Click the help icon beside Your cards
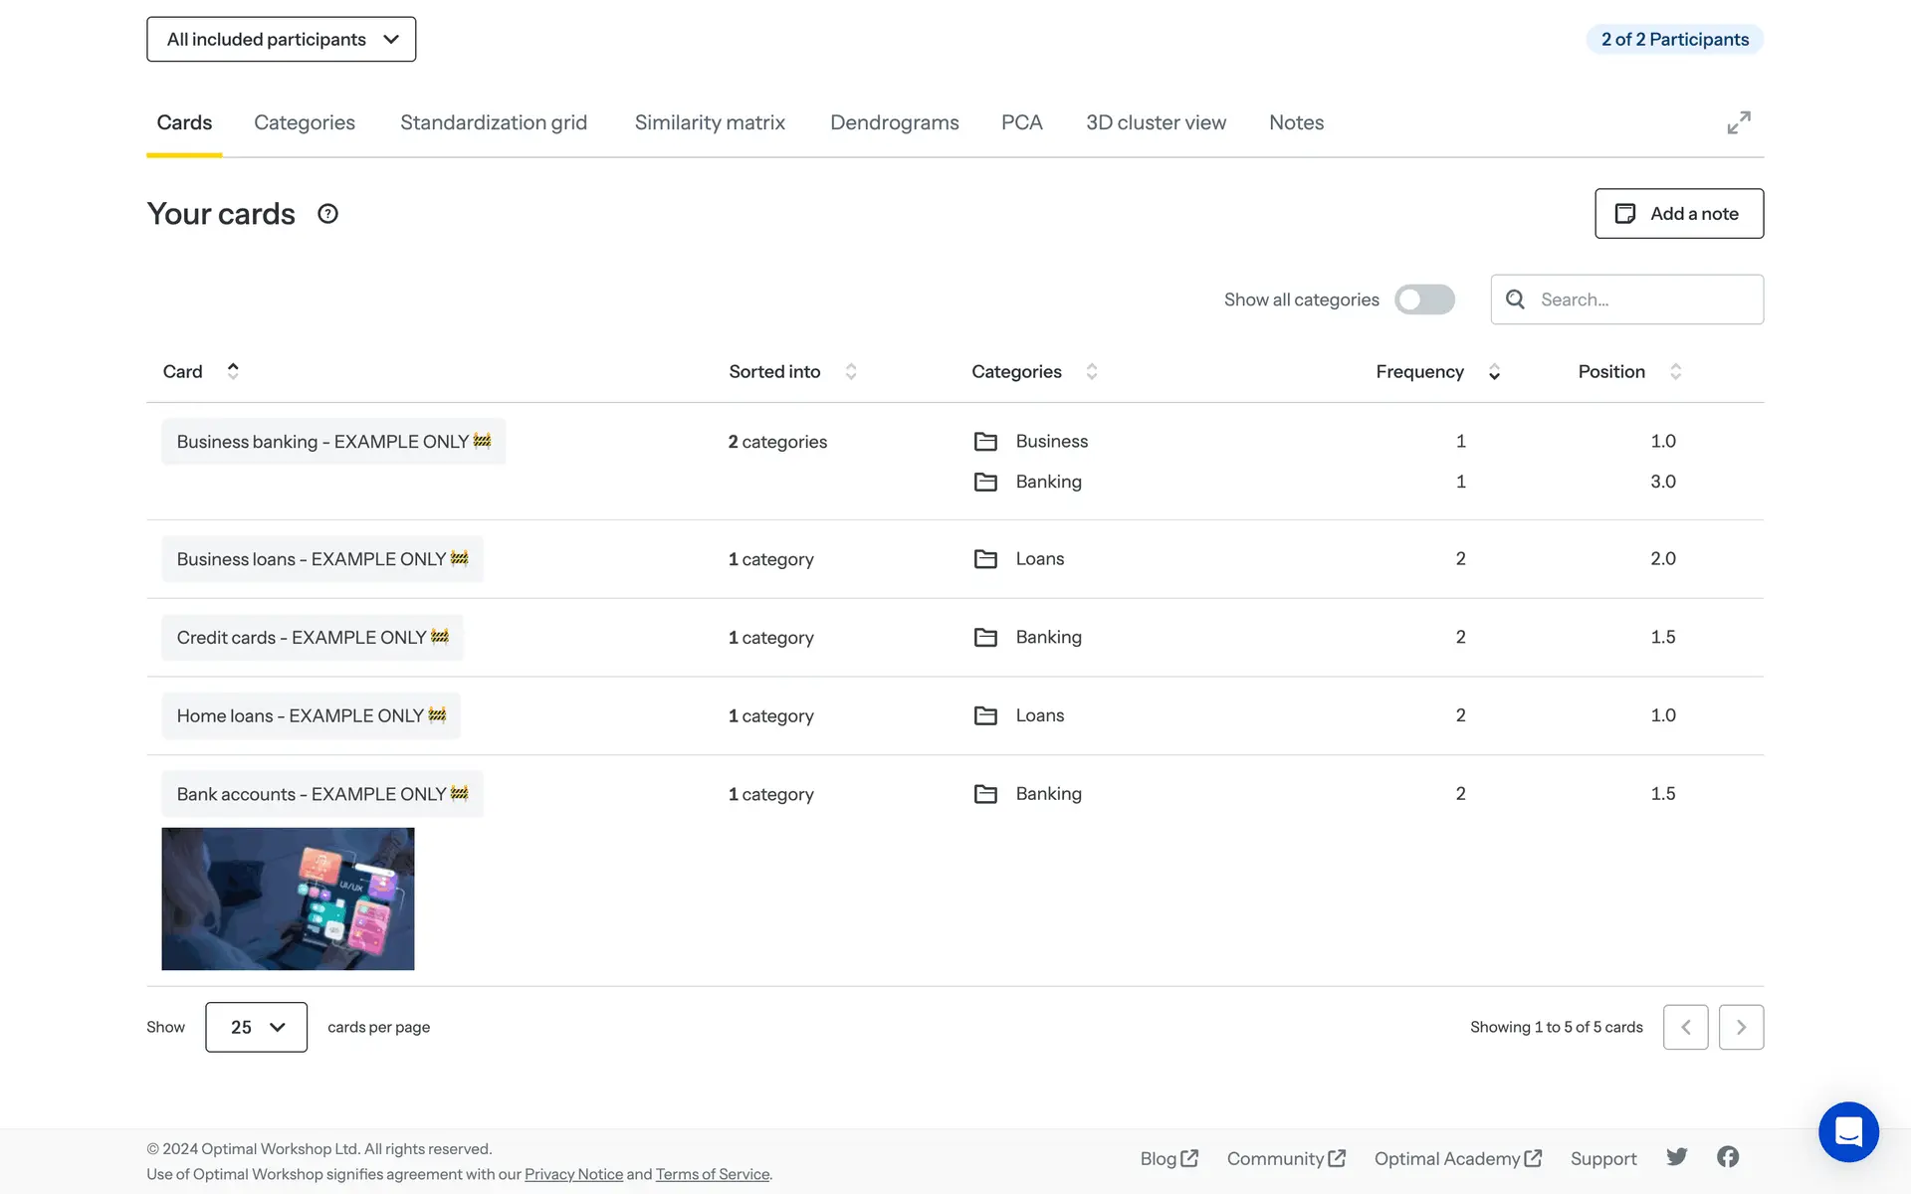The width and height of the screenshot is (1911, 1194). [327, 214]
